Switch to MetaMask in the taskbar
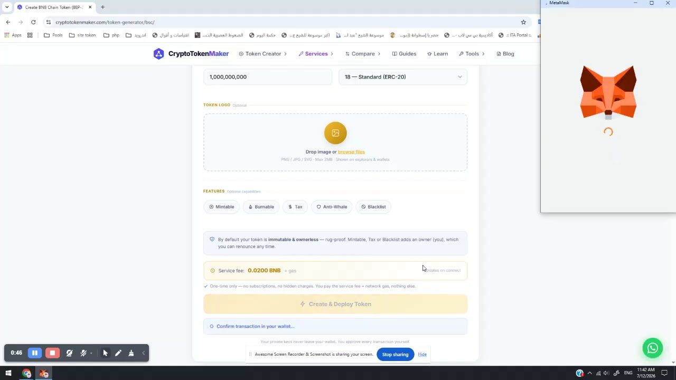Image resolution: width=676 pixels, height=380 pixels. click(x=44, y=374)
